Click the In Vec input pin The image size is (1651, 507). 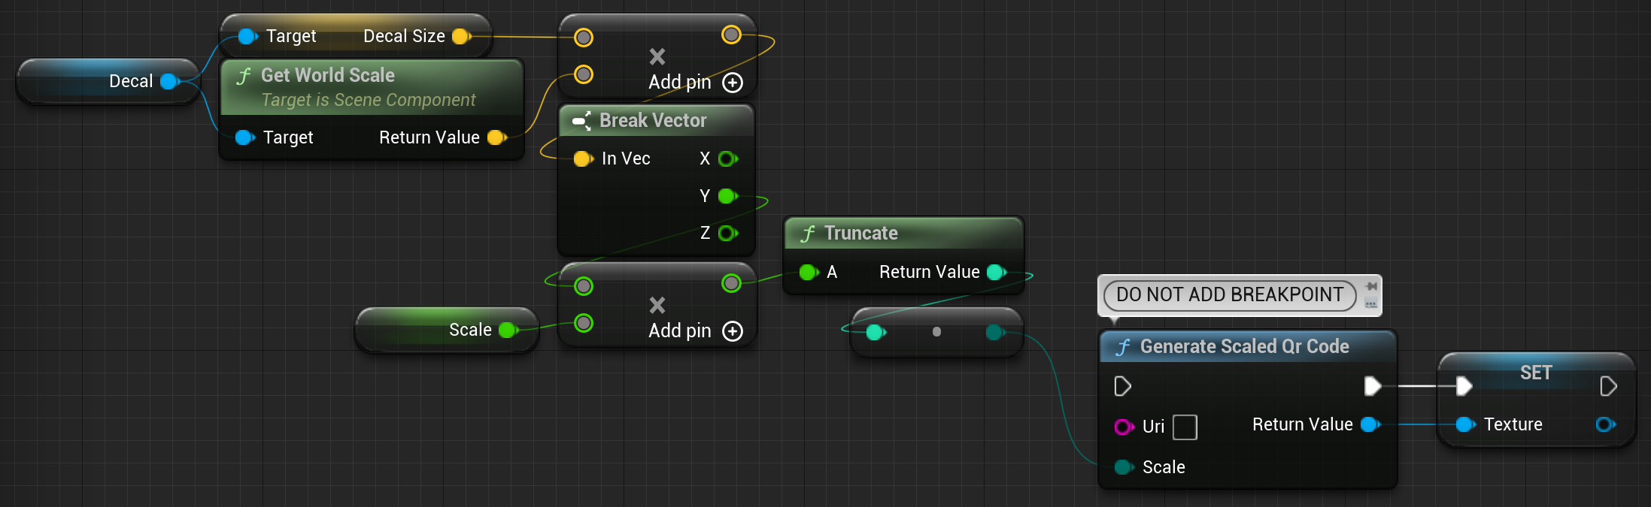pos(582,158)
